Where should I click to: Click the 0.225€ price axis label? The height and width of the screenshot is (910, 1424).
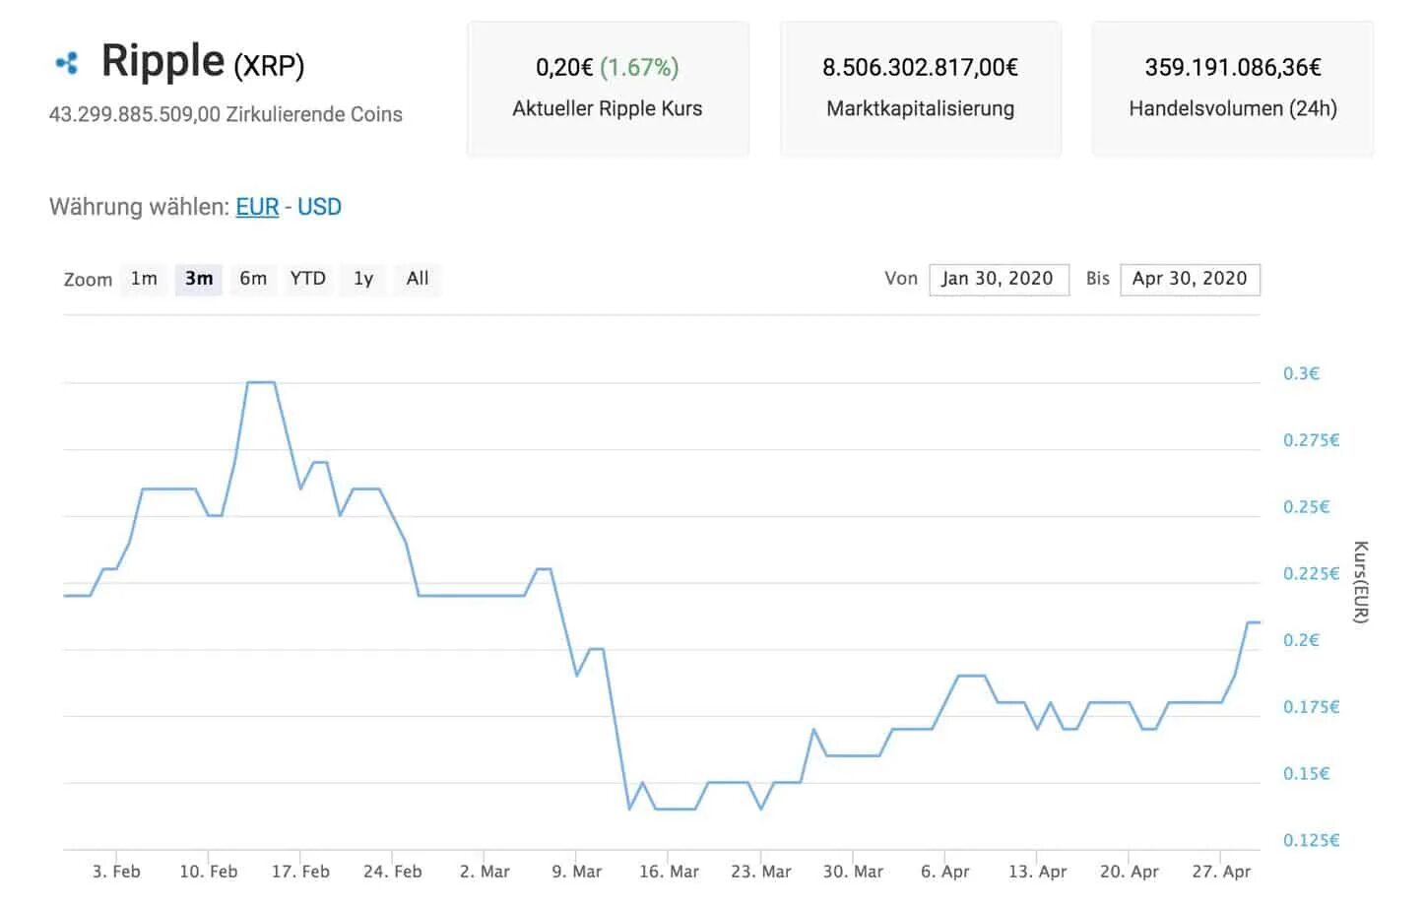coord(1311,574)
